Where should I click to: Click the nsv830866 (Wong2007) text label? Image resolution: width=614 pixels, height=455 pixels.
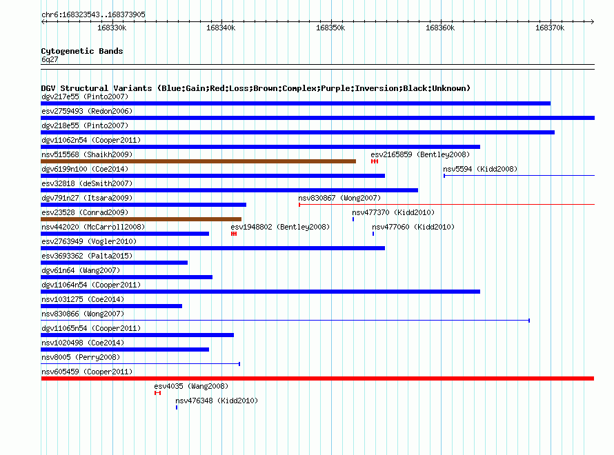(83, 314)
